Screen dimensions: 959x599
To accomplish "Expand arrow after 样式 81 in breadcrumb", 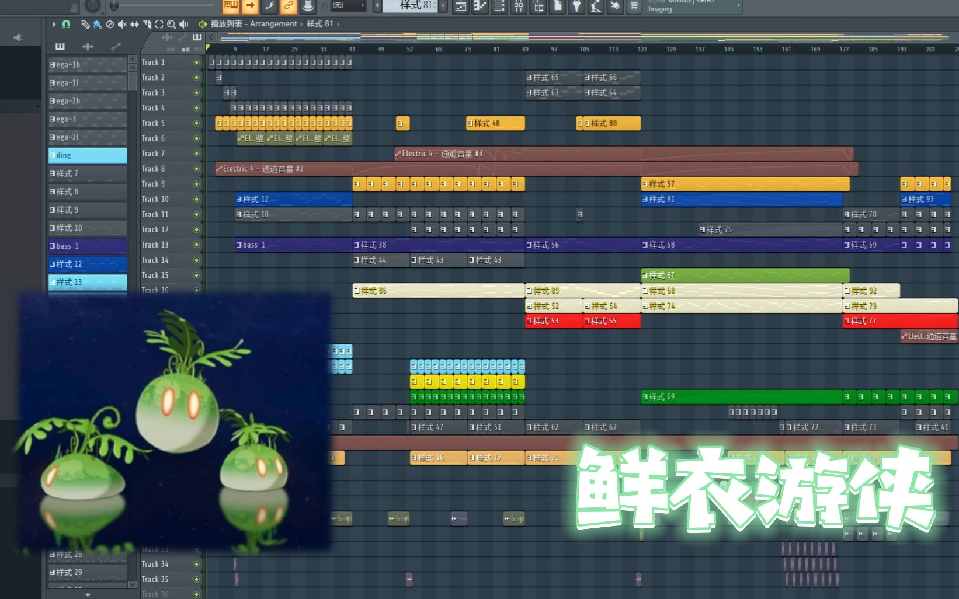I will [x=338, y=24].
